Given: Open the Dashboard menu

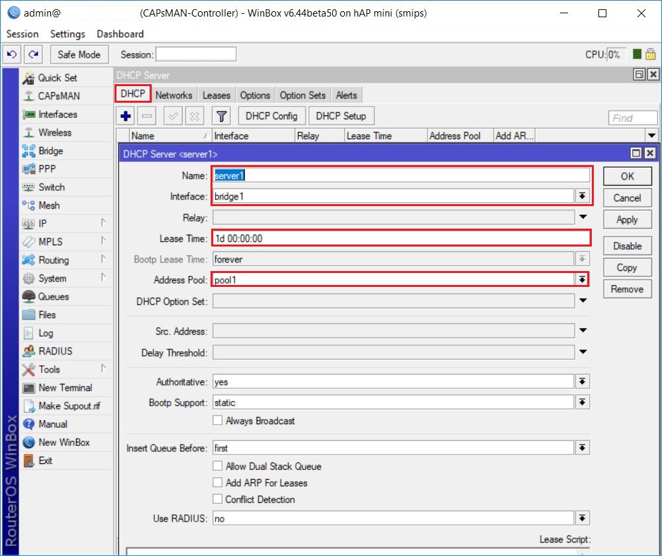Looking at the screenshot, I should (x=120, y=34).
